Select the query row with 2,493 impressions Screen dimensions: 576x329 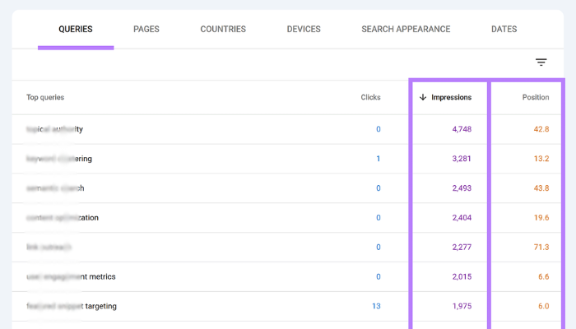288,188
